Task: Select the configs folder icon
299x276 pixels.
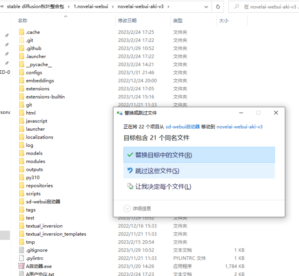Action: [22, 72]
